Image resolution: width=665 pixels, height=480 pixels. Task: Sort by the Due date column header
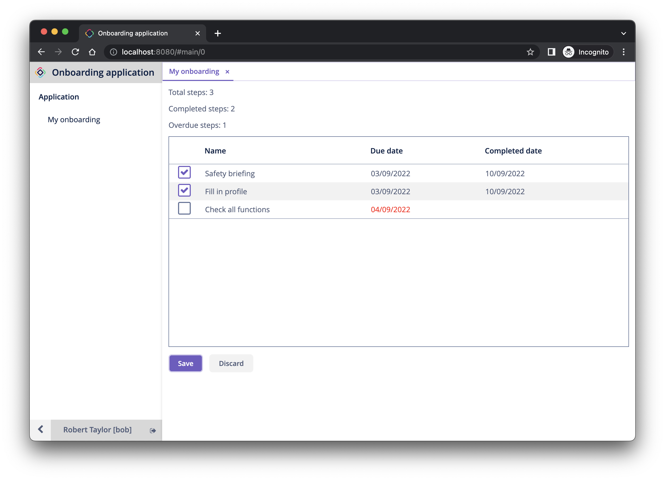coord(386,151)
